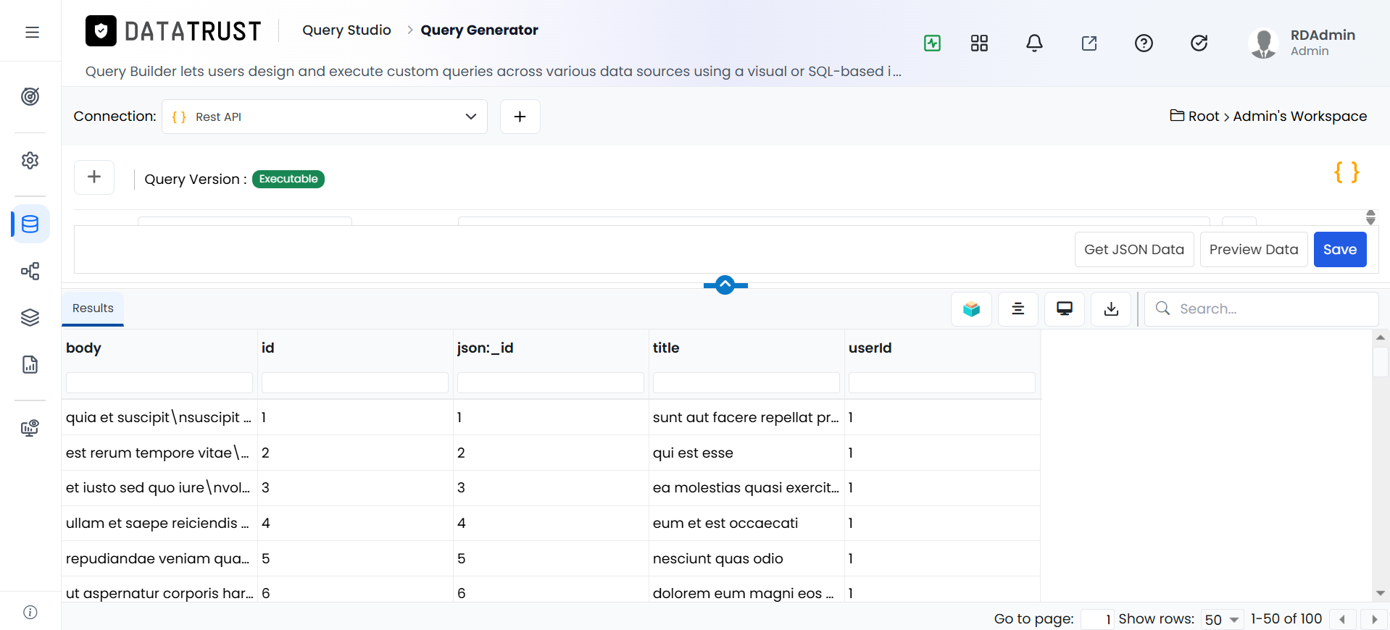Open the hamburger menu in the sidebar

click(x=32, y=32)
